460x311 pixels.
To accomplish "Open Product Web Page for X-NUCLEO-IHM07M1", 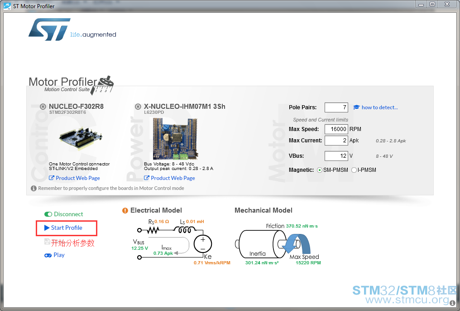I will (x=173, y=178).
